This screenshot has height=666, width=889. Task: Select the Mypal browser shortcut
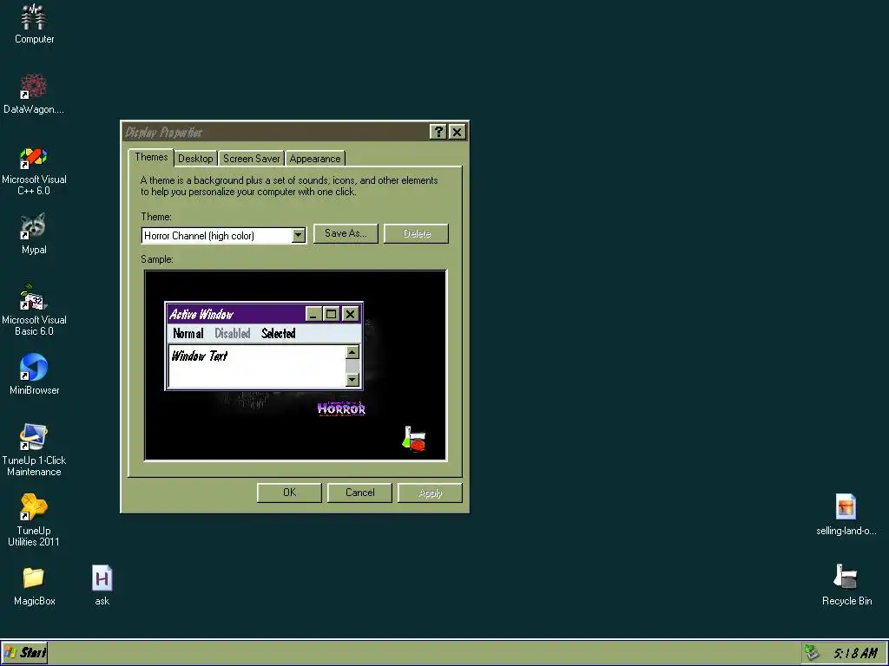(34, 234)
